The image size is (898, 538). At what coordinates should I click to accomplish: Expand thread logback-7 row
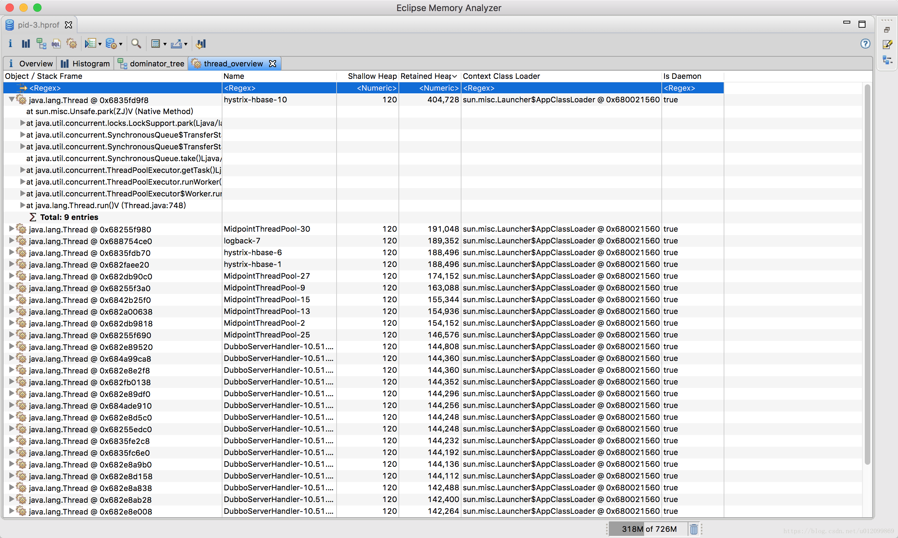[x=11, y=240]
